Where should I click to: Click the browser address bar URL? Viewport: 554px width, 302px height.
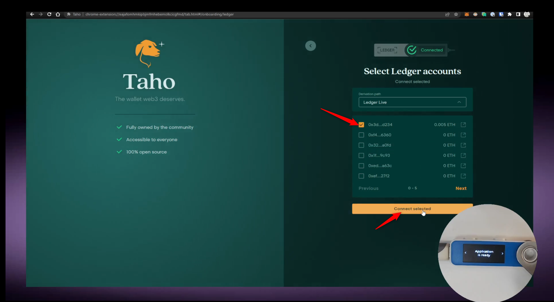159,14
